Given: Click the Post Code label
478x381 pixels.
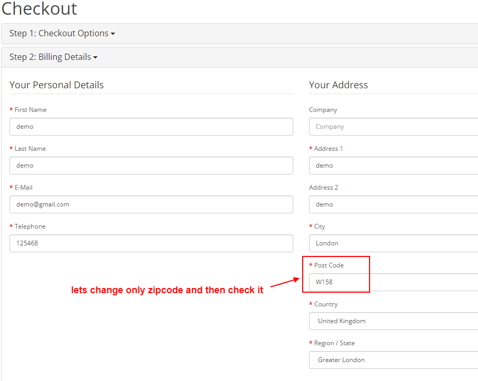Looking at the screenshot, I should pyautogui.click(x=328, y=265).
